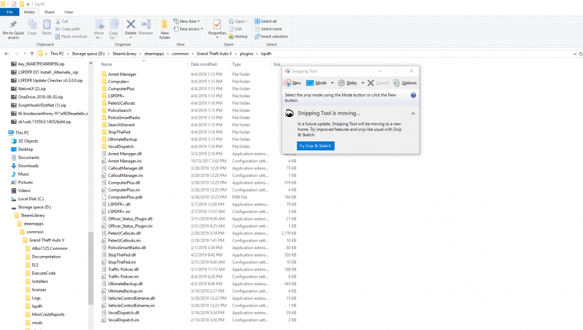
Task: Click New in Snipping Tool
Action: coord(293,83)
